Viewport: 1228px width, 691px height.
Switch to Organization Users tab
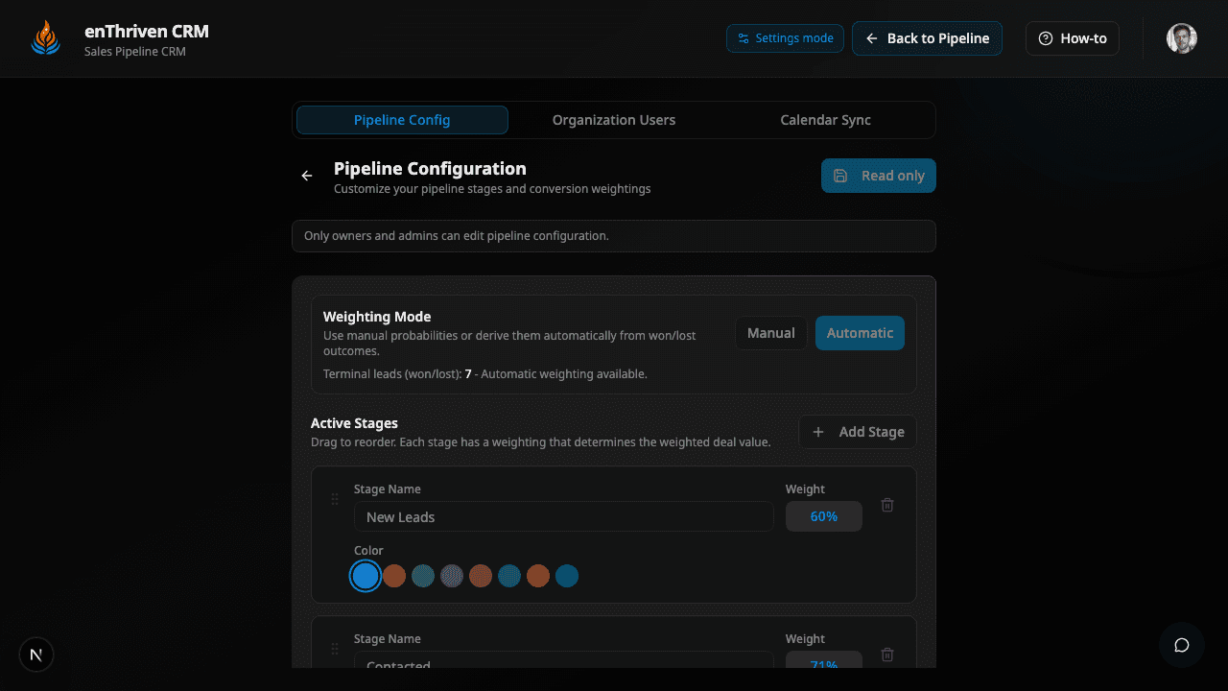[614, 120]
